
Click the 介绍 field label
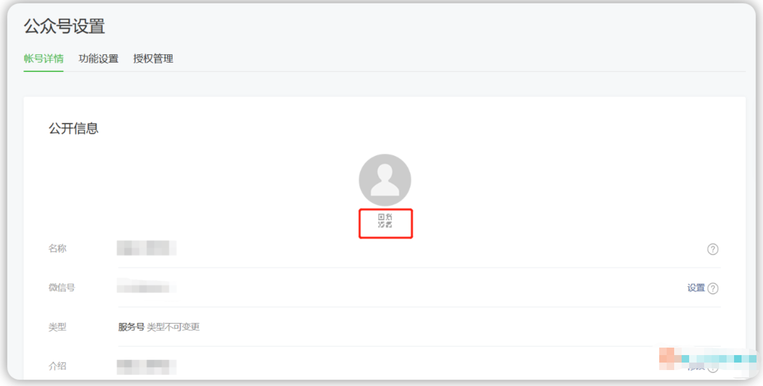(x=57, y=366)
